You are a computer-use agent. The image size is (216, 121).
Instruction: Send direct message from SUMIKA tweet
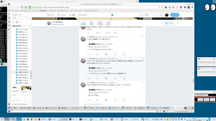(x=124, y=100)
